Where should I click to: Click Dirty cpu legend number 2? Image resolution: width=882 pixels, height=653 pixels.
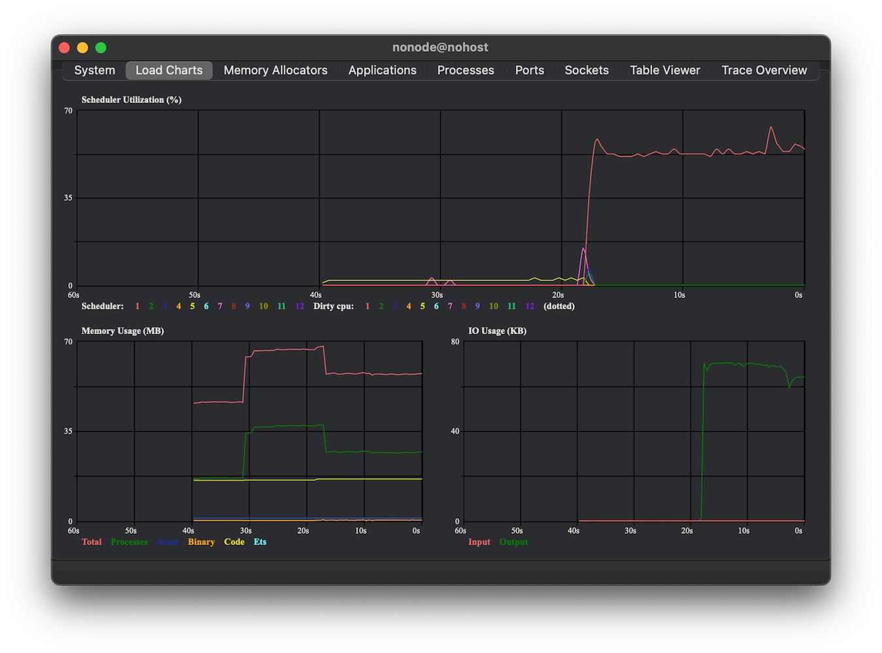tap(381, 306)
